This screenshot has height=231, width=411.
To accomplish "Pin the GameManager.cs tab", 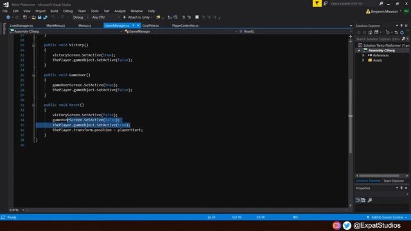I will point(133,26).
